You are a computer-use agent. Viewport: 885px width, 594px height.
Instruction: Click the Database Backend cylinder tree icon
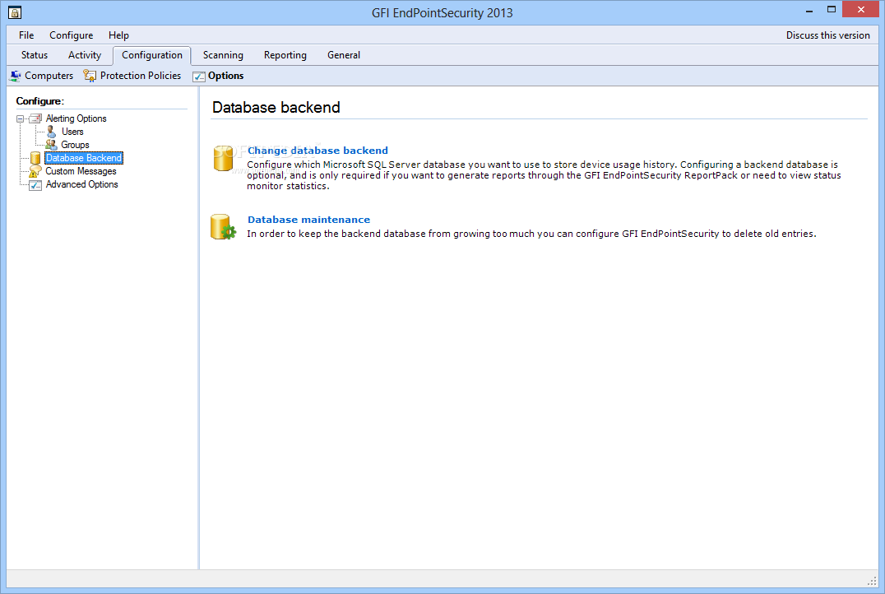click(x=35, y=158)
